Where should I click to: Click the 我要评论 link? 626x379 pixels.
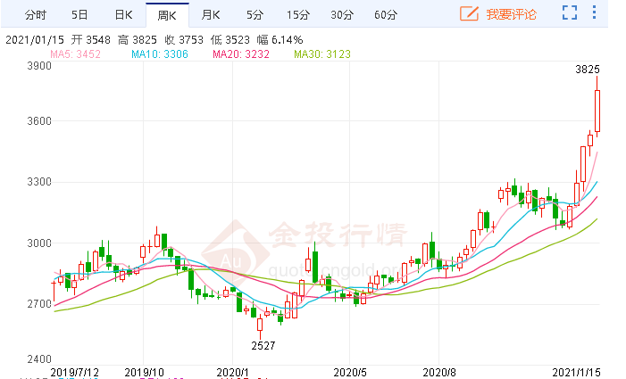(x=512, y=14)
